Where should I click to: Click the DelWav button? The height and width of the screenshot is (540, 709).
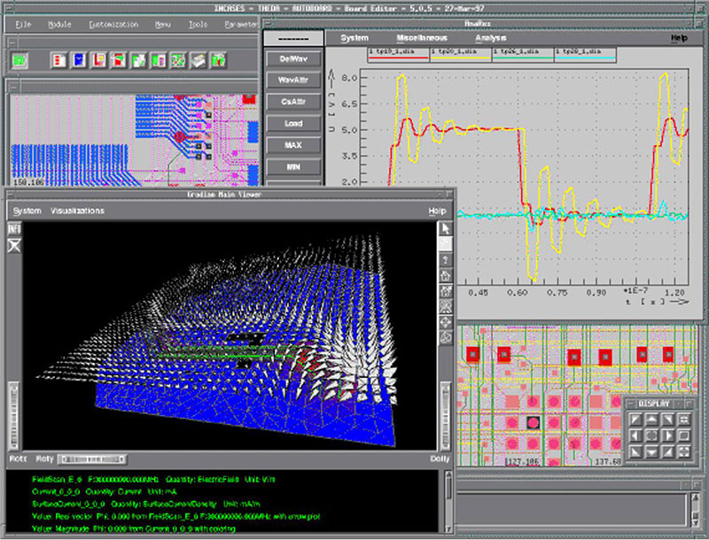293,58
